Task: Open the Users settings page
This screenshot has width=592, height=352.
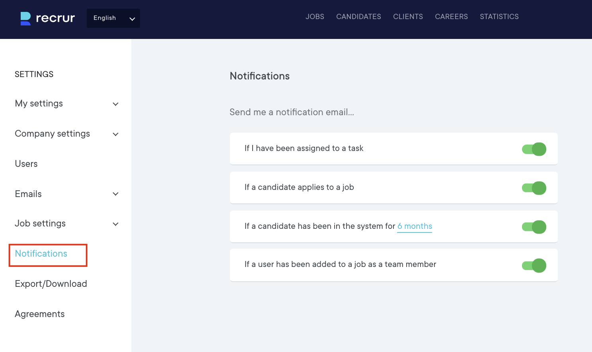Action: pos(26,164)
